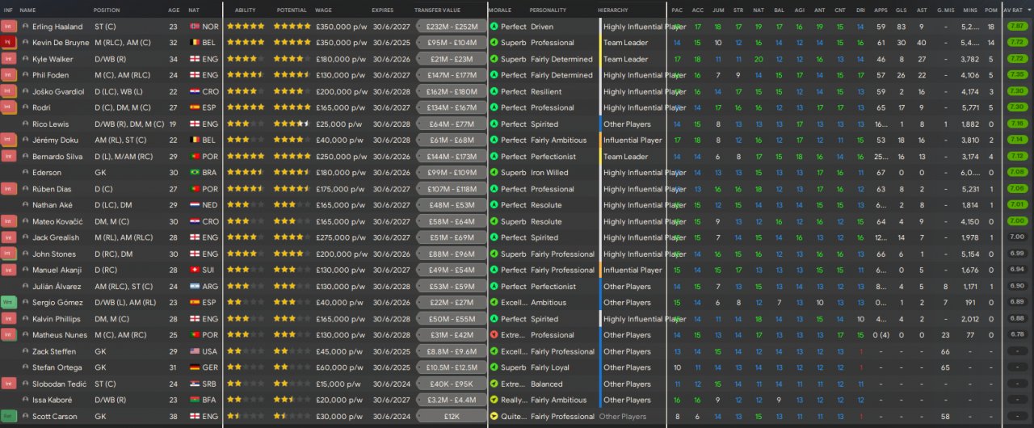Sort by the APPS column header

pyautogui.click(x=881, y=10)
